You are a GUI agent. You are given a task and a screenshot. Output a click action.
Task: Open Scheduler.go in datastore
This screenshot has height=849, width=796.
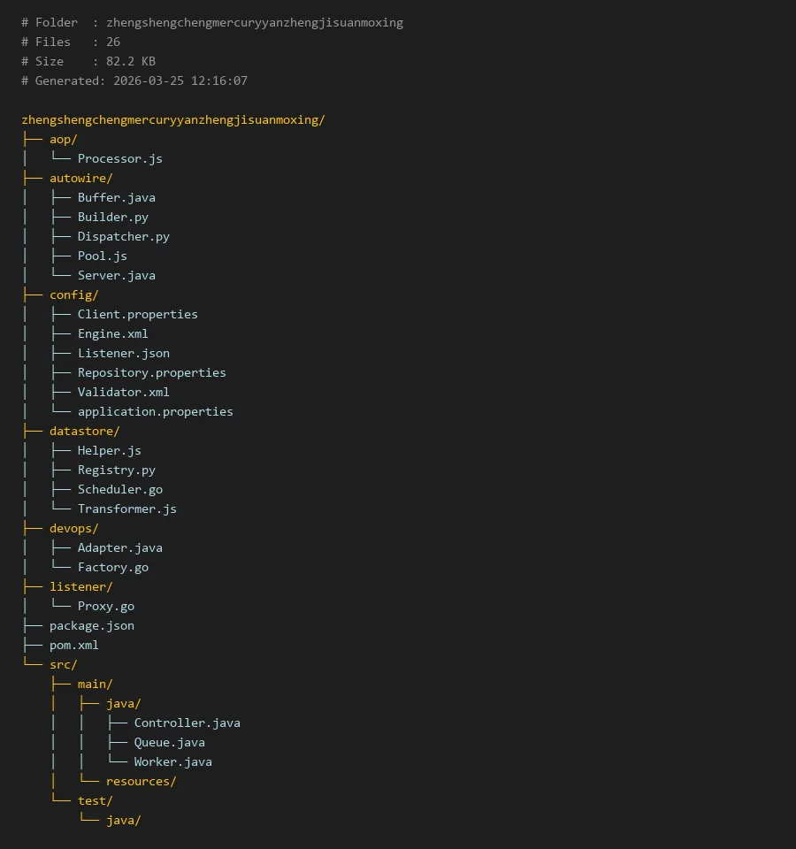pos(119,489)
